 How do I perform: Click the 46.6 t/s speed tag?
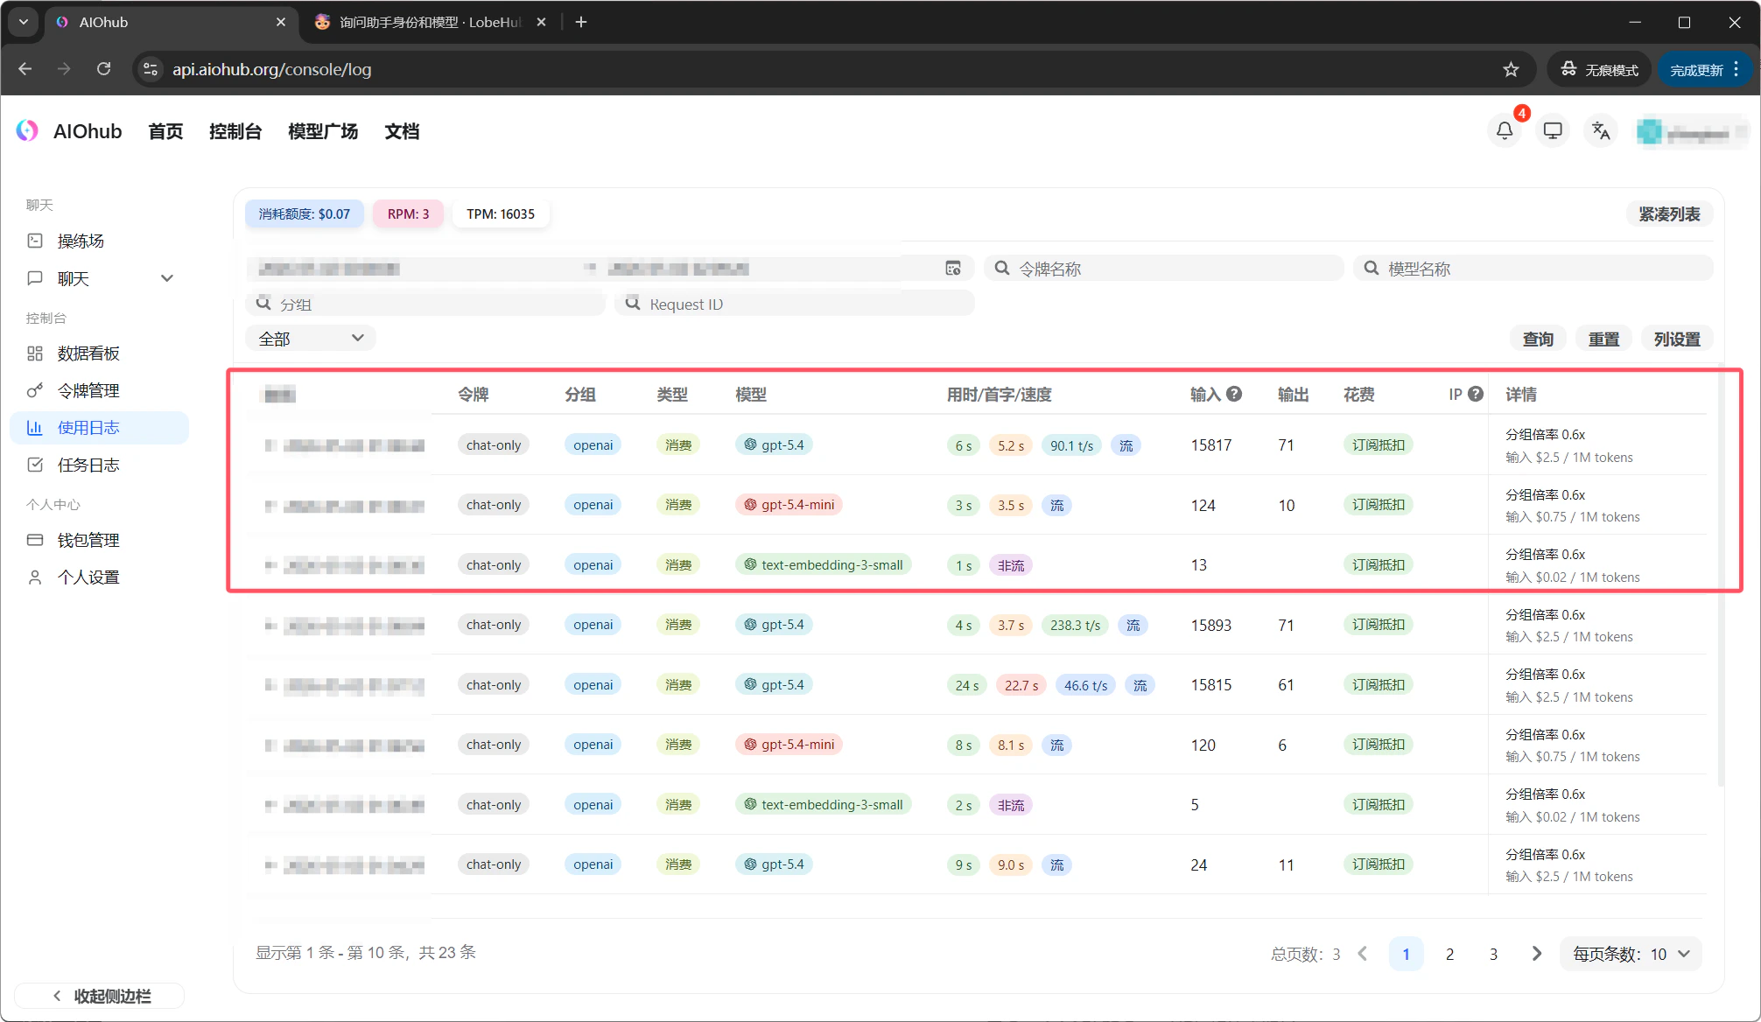pyautogui.click(x=1085, y=685)
